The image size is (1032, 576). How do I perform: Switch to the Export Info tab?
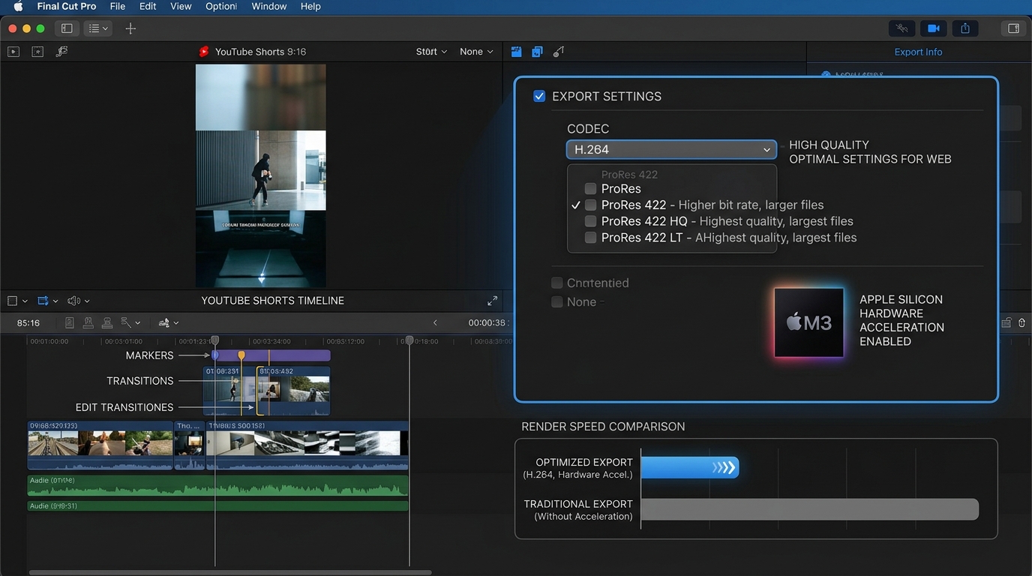pyautogui.click(x=918, y=52)
